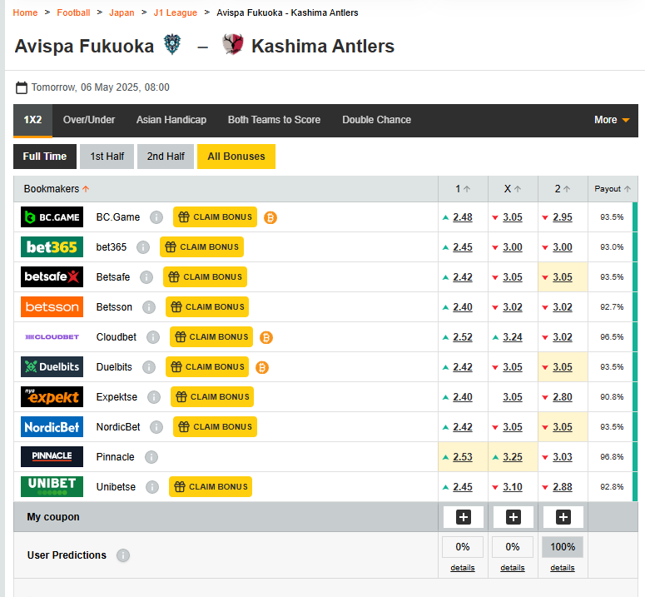The image size is (645, 597).
Task: Go to Home breadcrumb link
Action: [x=25, y=12]
